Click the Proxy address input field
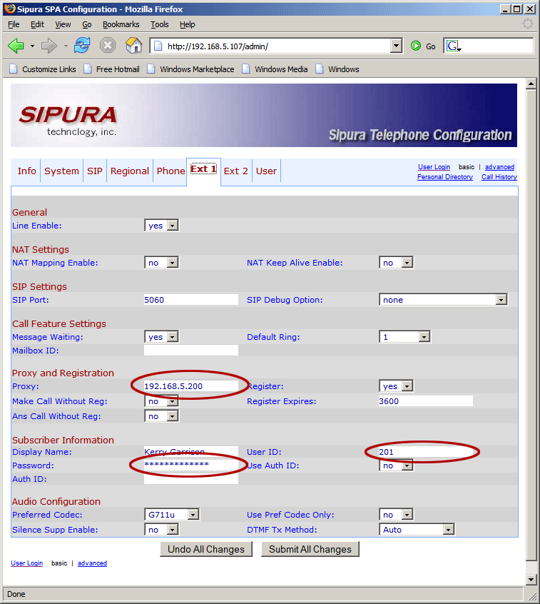 pos(191,386)
